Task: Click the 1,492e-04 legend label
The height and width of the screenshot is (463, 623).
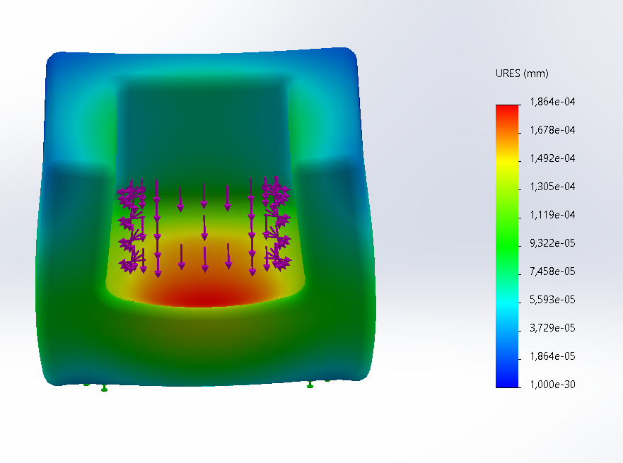Action: click(x=549, y=158)
